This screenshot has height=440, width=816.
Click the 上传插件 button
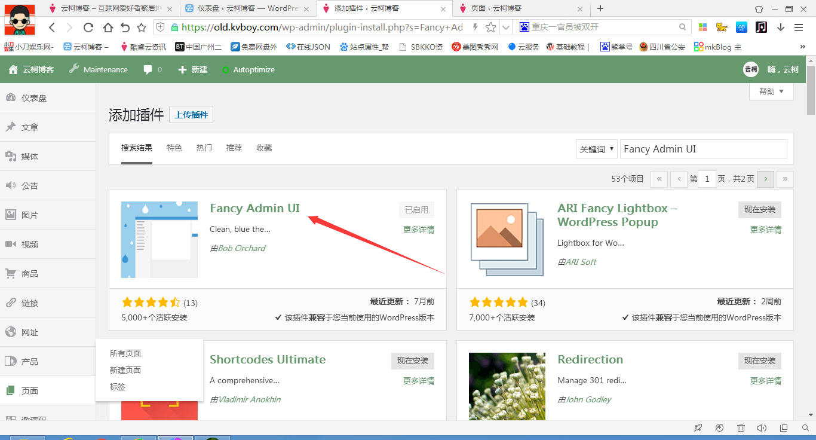click(191, 115)
